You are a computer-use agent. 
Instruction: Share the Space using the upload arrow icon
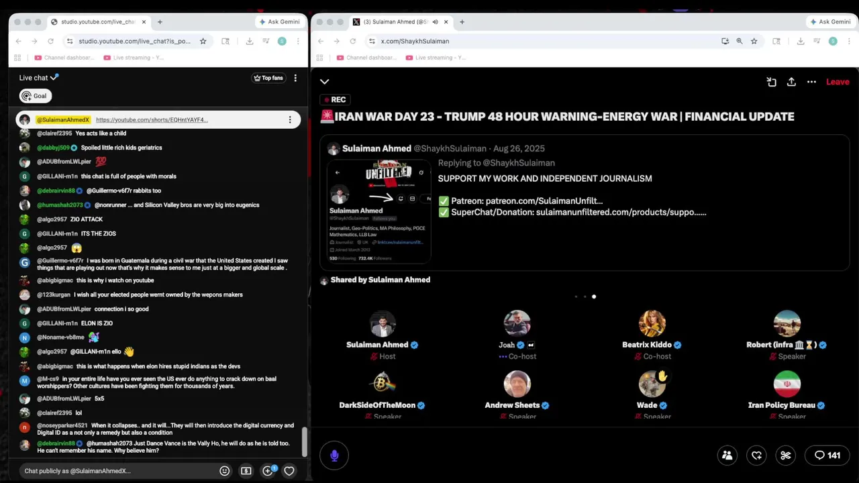point(792,82)
